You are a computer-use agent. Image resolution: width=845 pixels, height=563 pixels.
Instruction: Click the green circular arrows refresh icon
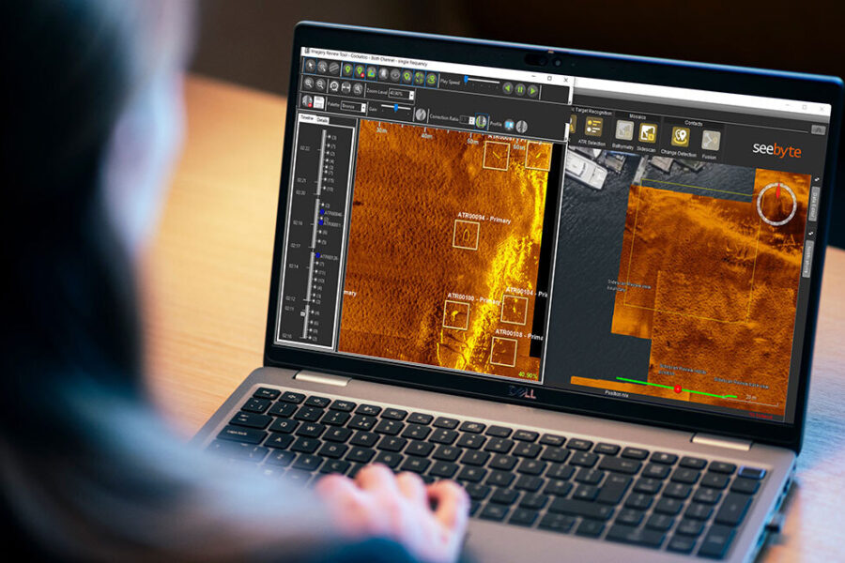419,78
